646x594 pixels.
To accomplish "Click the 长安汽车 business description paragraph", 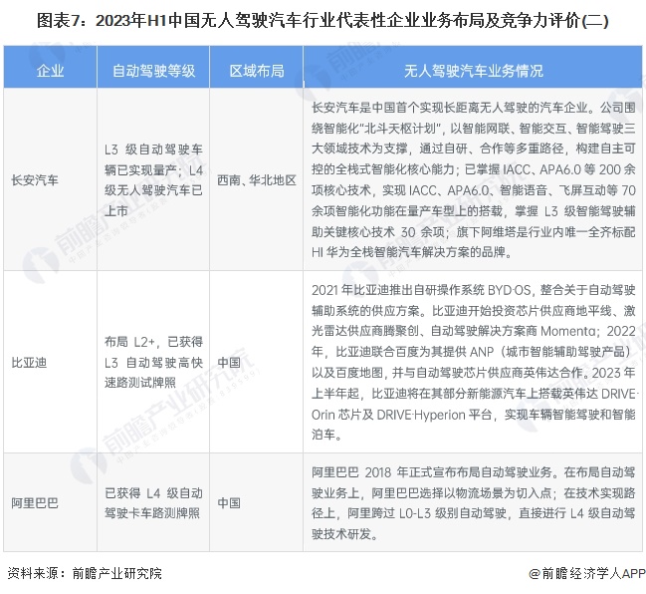I will [x=473, y=179].
